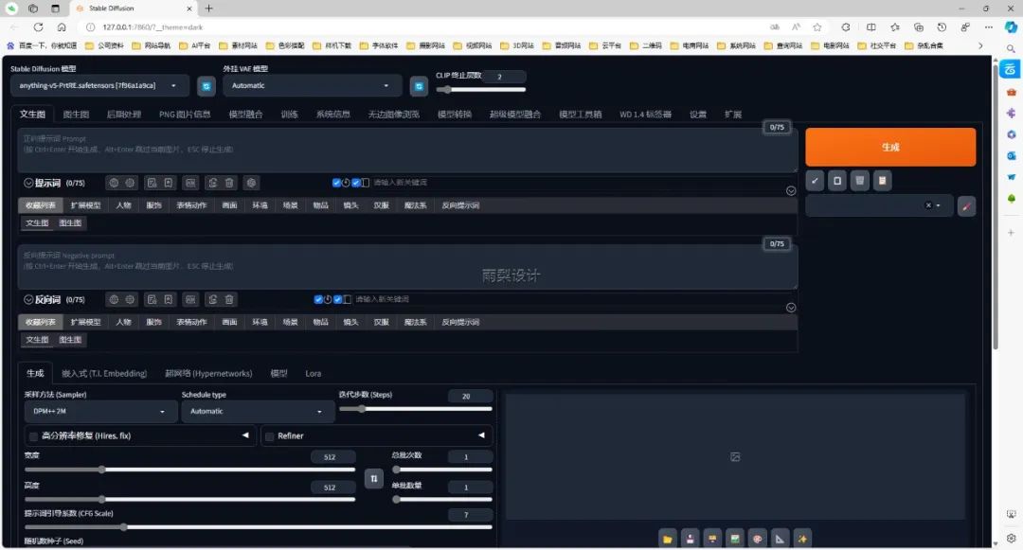Select 服饰 category in negative prompt tags

click(x=154, y=322)
